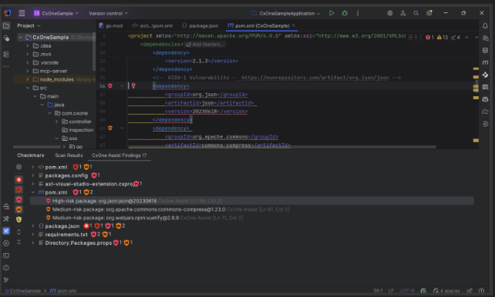Open more run actions vertical dots
This screenshot has width=495, height=297.
pyautogui.click(x=358, y=13)
